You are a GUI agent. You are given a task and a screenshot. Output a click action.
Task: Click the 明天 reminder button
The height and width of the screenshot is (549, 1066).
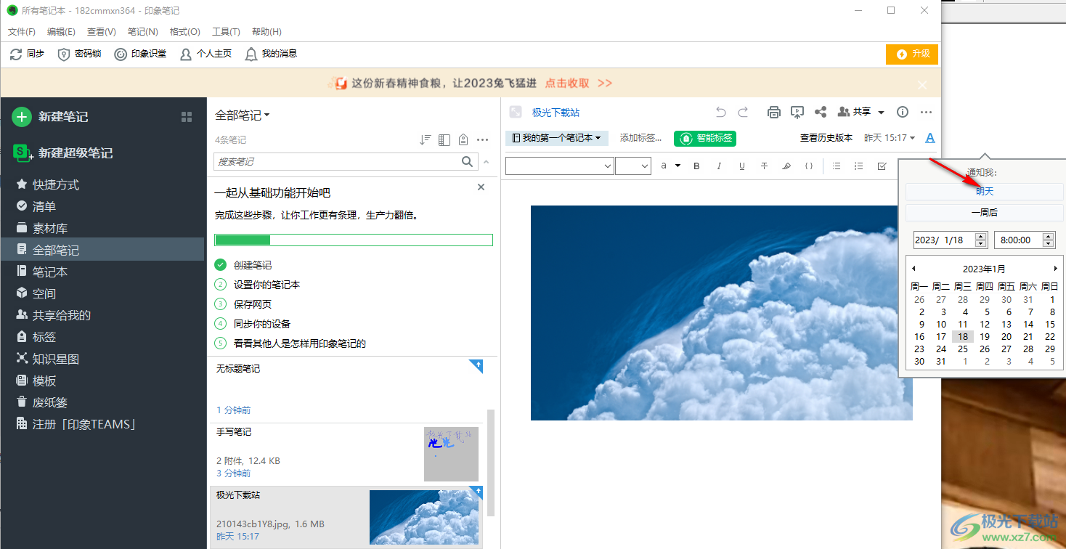click(984, 192)
